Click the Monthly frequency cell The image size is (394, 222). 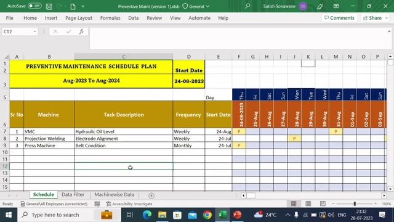point(189,146)
